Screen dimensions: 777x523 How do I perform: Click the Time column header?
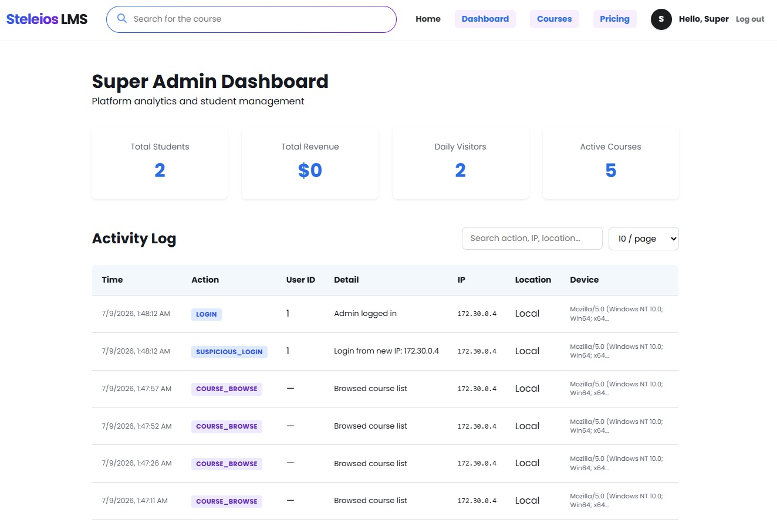[112, 280]
